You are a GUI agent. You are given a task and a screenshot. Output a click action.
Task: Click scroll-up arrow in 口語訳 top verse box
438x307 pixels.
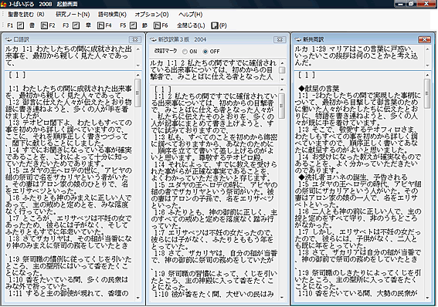[138, 49]
